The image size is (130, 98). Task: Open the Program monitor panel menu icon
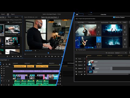[x=58, y=17]
